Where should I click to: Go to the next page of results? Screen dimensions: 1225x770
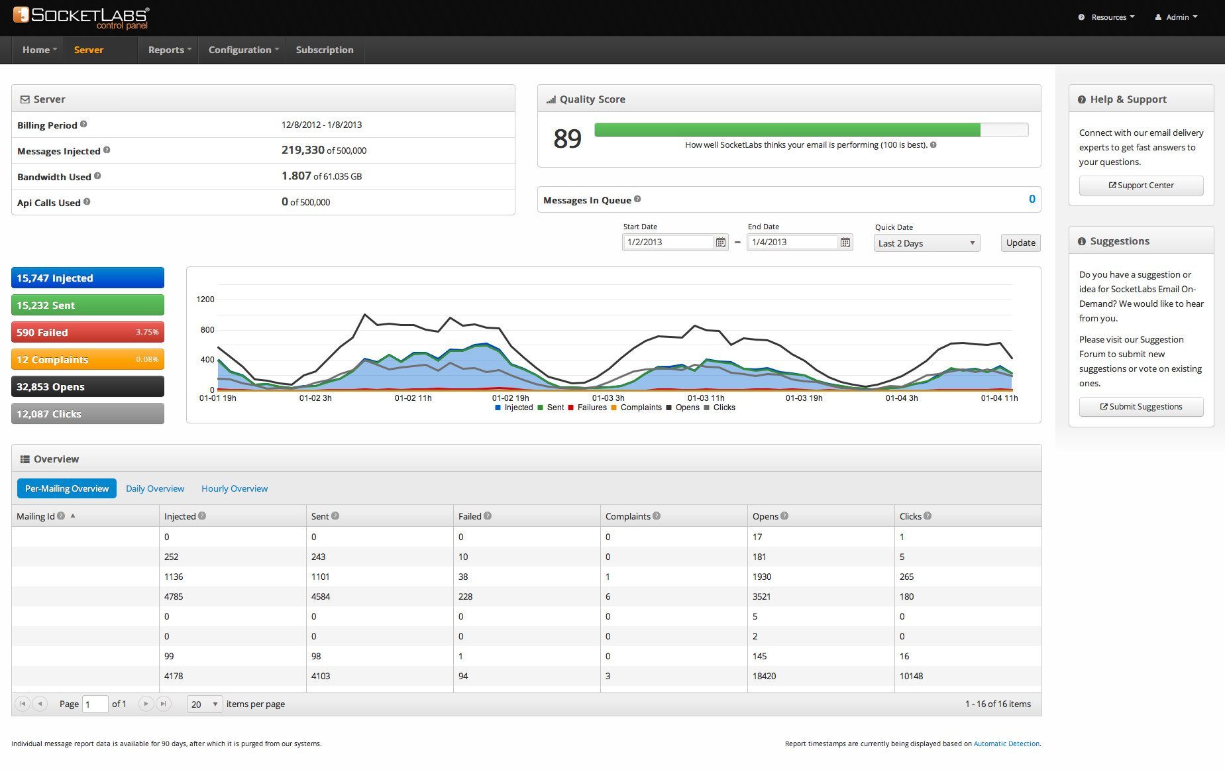[146, 704]
